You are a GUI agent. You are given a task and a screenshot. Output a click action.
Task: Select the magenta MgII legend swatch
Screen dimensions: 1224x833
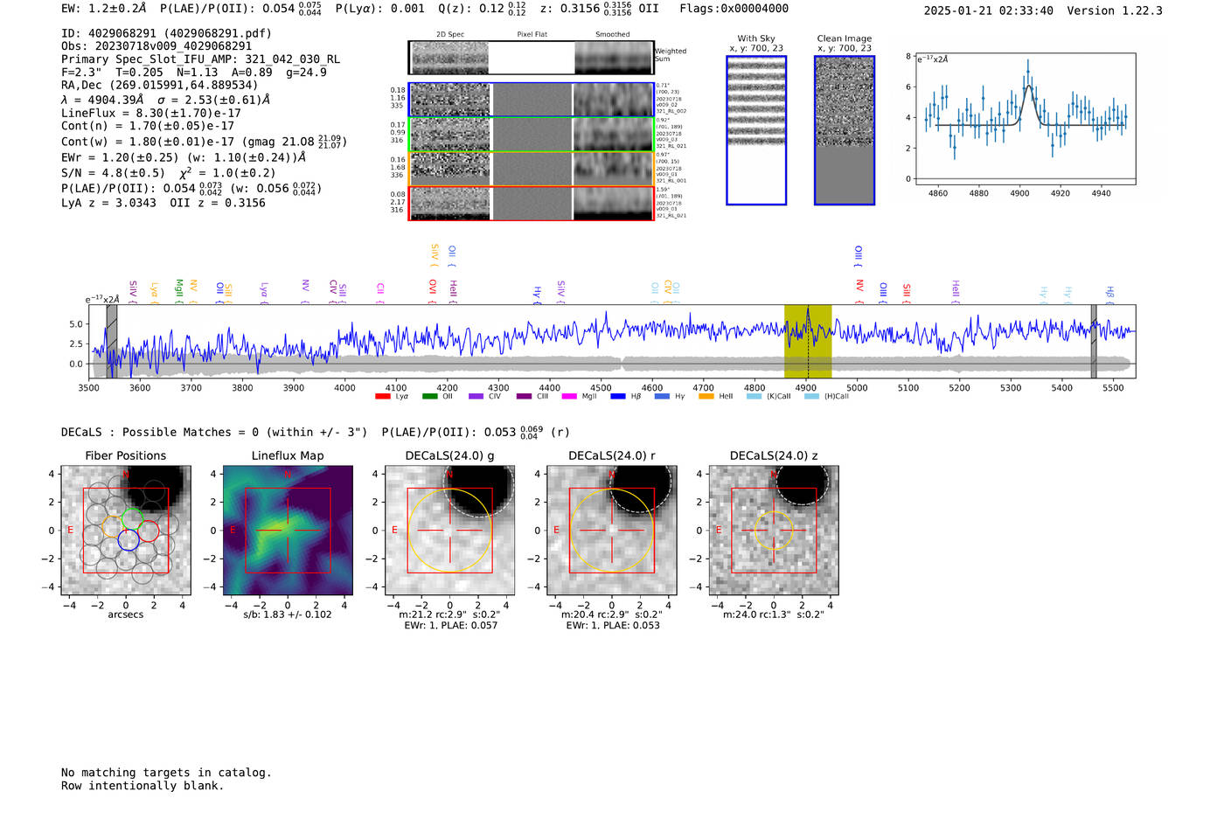[568, 397]
